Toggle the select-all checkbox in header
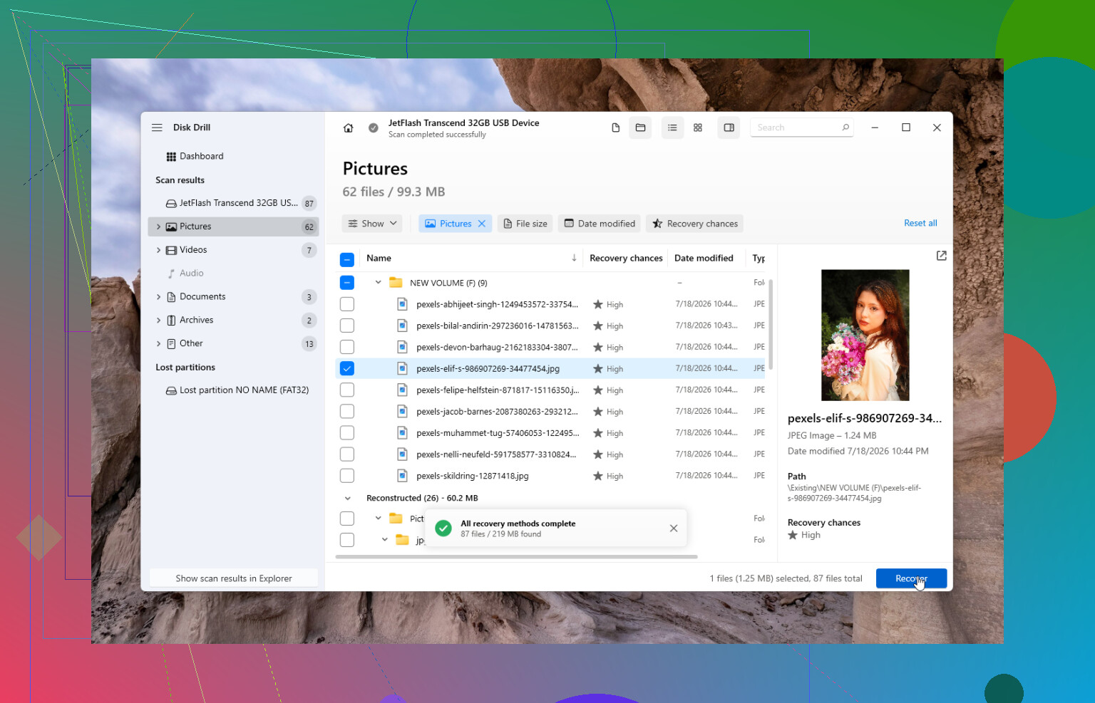 pyautogui.click(x=347, y=259)
